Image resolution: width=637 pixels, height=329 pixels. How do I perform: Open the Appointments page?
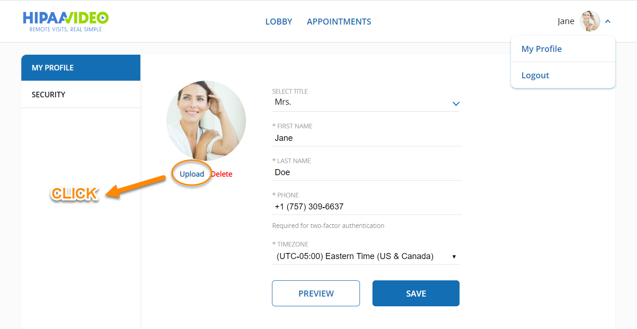(339, 22)
